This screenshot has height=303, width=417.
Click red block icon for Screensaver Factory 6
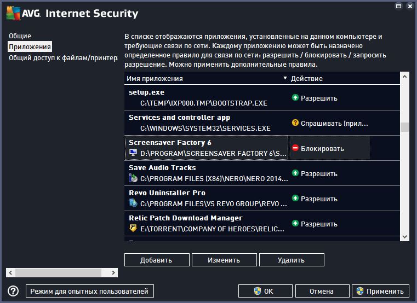pyautogui.click(x=295, y=148)
